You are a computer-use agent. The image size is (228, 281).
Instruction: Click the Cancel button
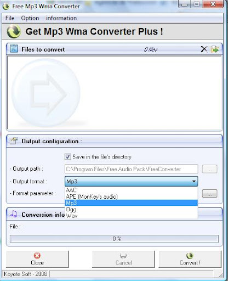tap(123, 259)
